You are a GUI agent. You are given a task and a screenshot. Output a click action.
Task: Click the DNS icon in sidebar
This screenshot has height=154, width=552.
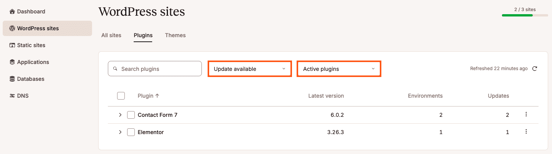tap(12, 96)
